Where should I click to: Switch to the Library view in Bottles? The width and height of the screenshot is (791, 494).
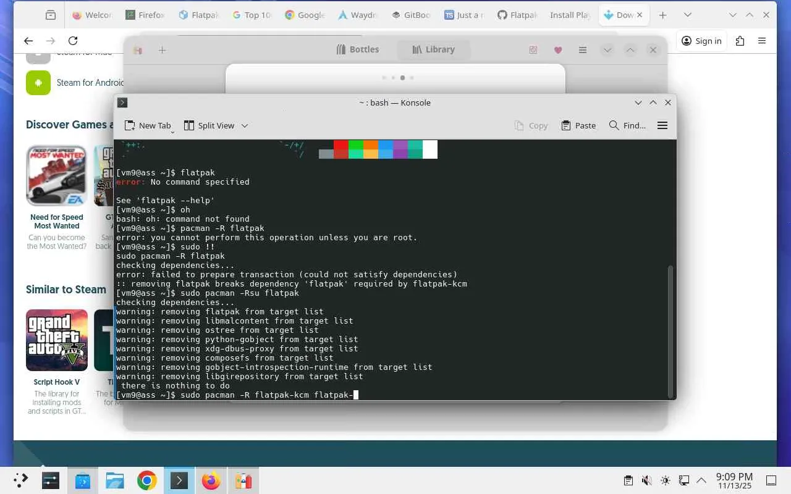(x=433, y=49)
